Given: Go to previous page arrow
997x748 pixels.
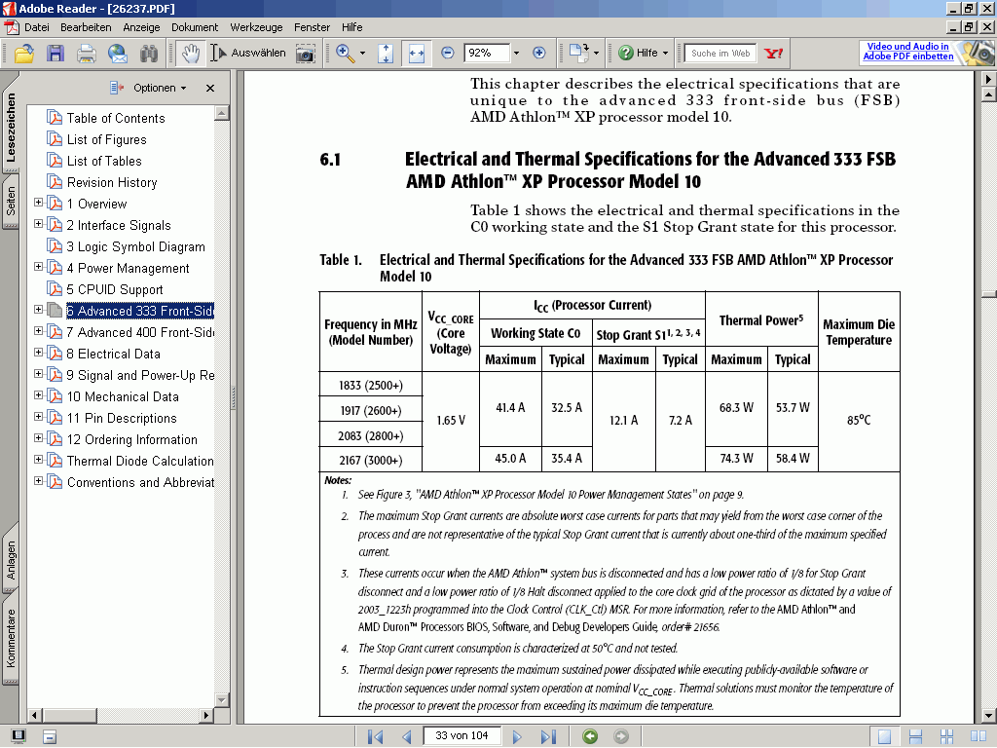Looking at the screenshot, I should 407,736.
